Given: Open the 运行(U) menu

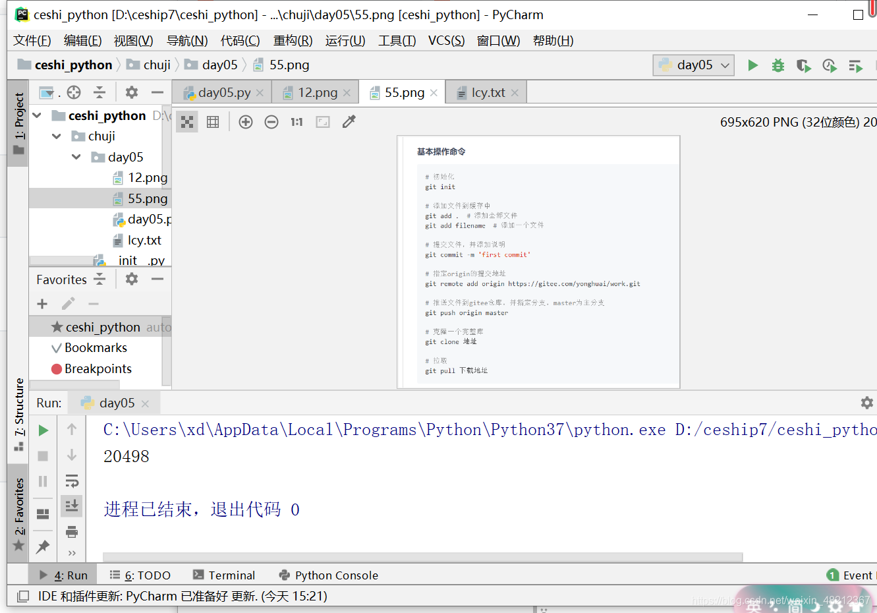Looking at the screenshot, I should (x=345, y=41).
